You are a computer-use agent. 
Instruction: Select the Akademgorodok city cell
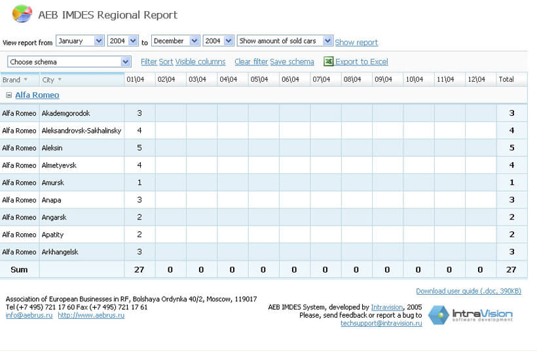(x=81, y=113)
